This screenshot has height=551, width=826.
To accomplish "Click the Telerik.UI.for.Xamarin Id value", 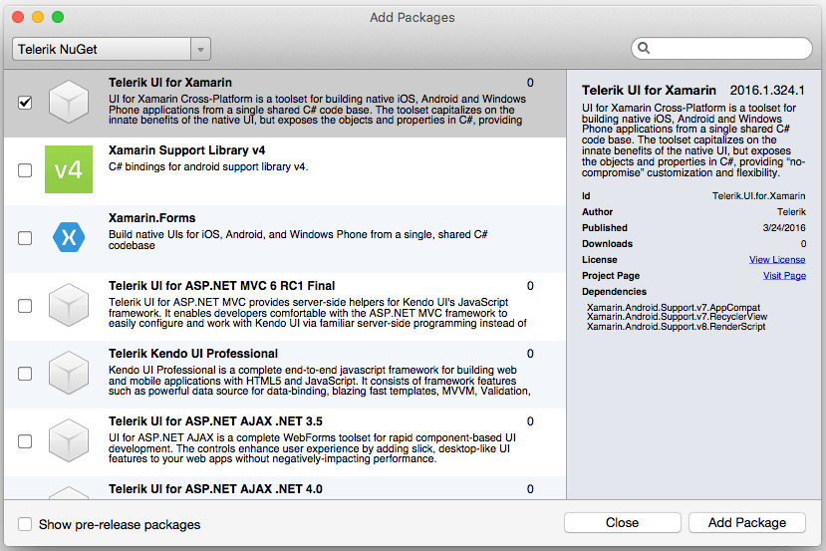I will (x=758, y=196).
